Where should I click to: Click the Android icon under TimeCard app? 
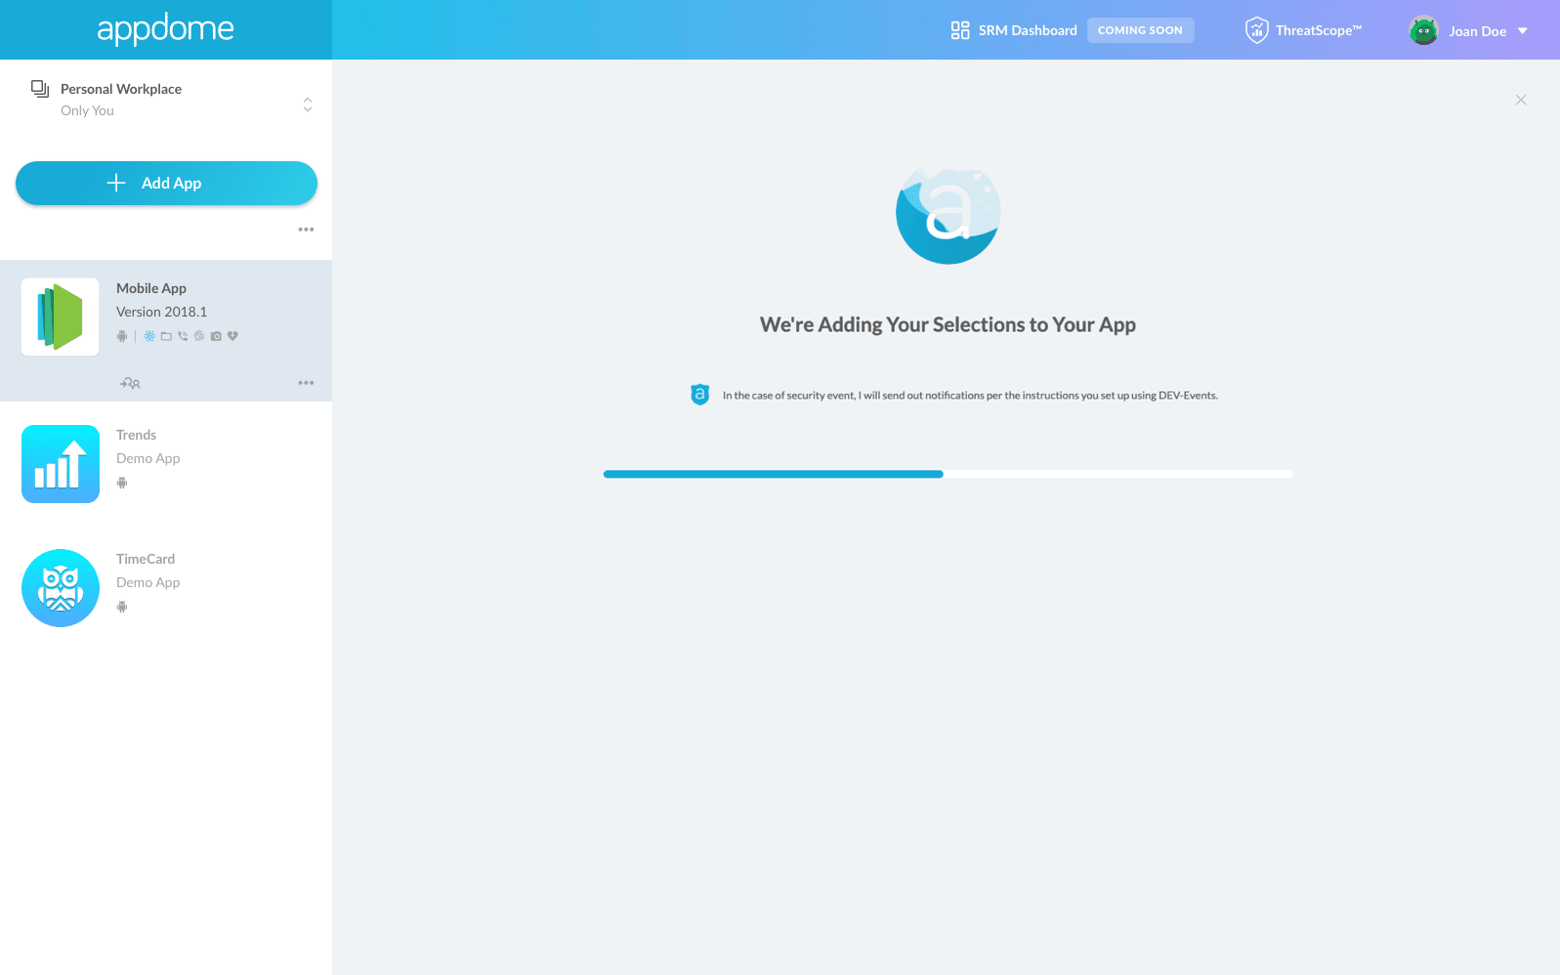point(122,607)
